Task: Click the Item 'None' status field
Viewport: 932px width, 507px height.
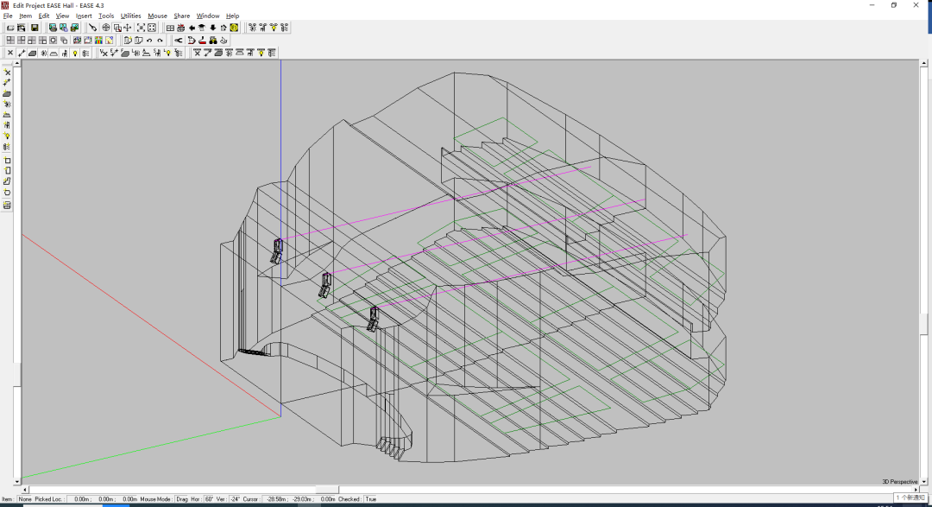Action: [25, 499]
